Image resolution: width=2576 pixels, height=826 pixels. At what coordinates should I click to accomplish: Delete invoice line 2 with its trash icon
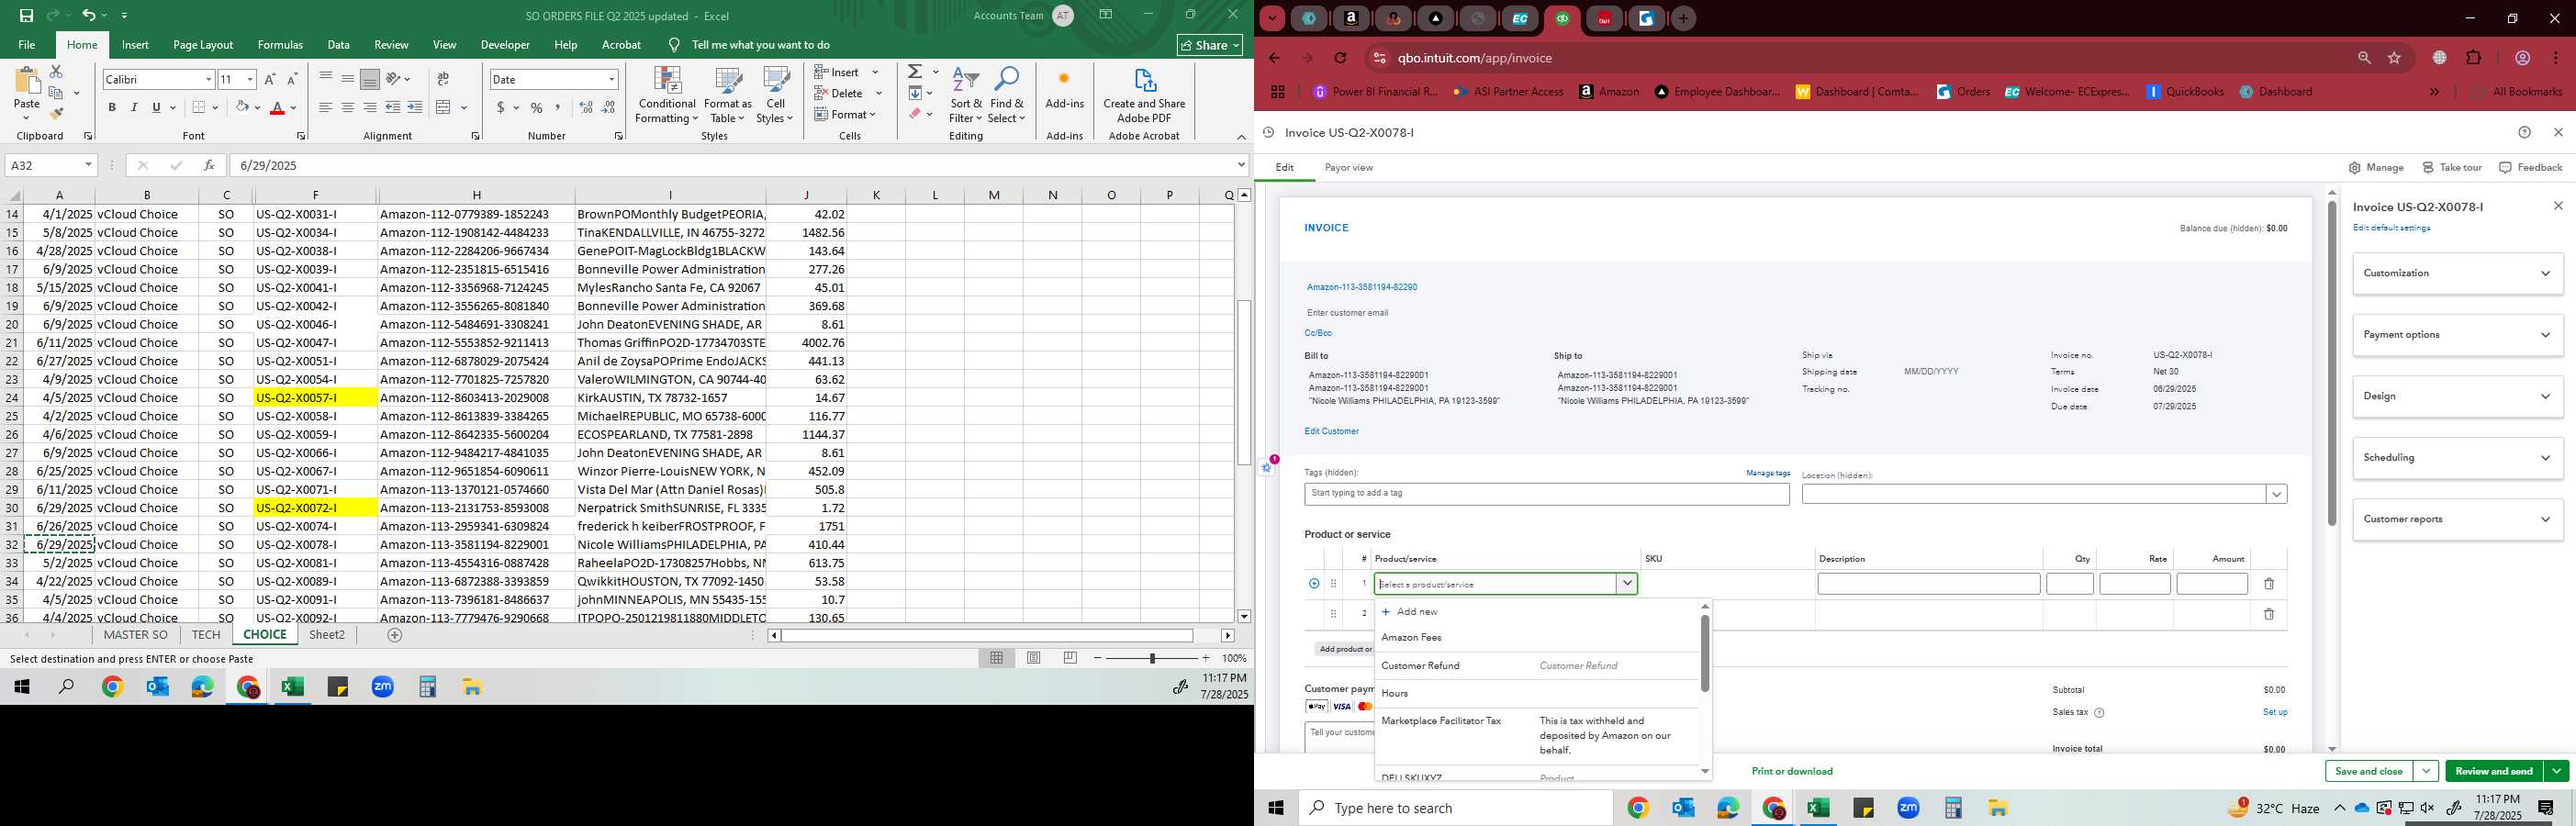(x=2268, y=614)
